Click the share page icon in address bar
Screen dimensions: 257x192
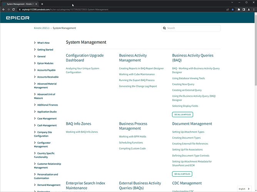[228, 10]
